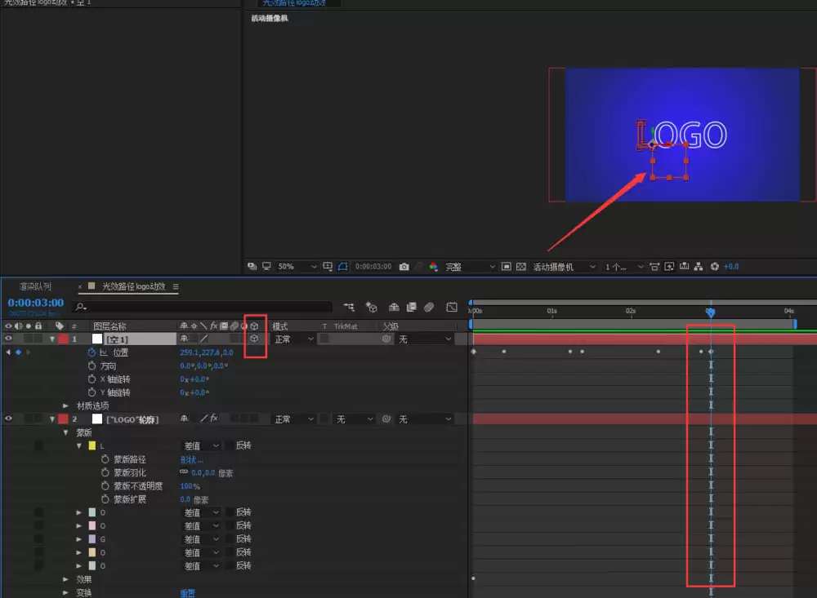Toggle the 3D layer switch for layer 1
Viewport: 817px width, 598px height.
coord(254,339)
